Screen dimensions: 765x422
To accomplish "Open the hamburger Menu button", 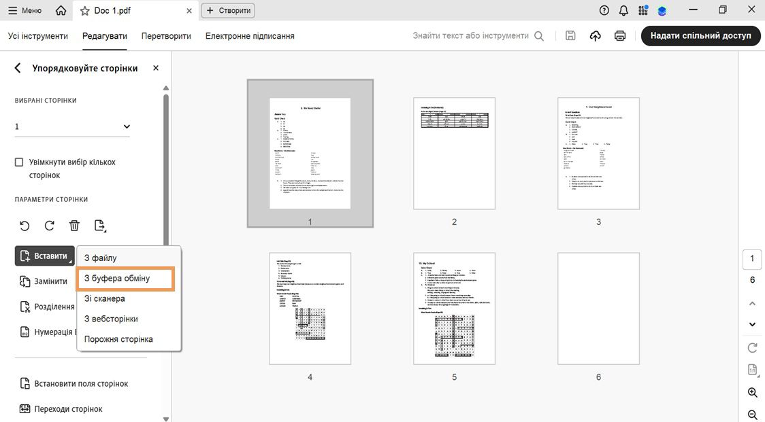I will coord(25,10).
